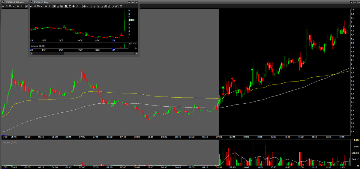Switch Day window to 15 minute timeframe
The image size is (360, 169).
102,6
